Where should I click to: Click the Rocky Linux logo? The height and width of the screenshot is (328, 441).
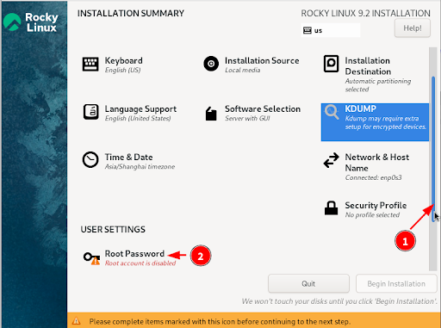[30, 22]
